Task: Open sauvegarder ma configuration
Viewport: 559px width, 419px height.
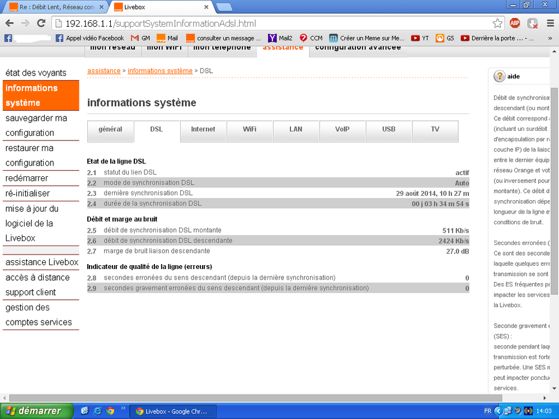Action: click(41, 125)
